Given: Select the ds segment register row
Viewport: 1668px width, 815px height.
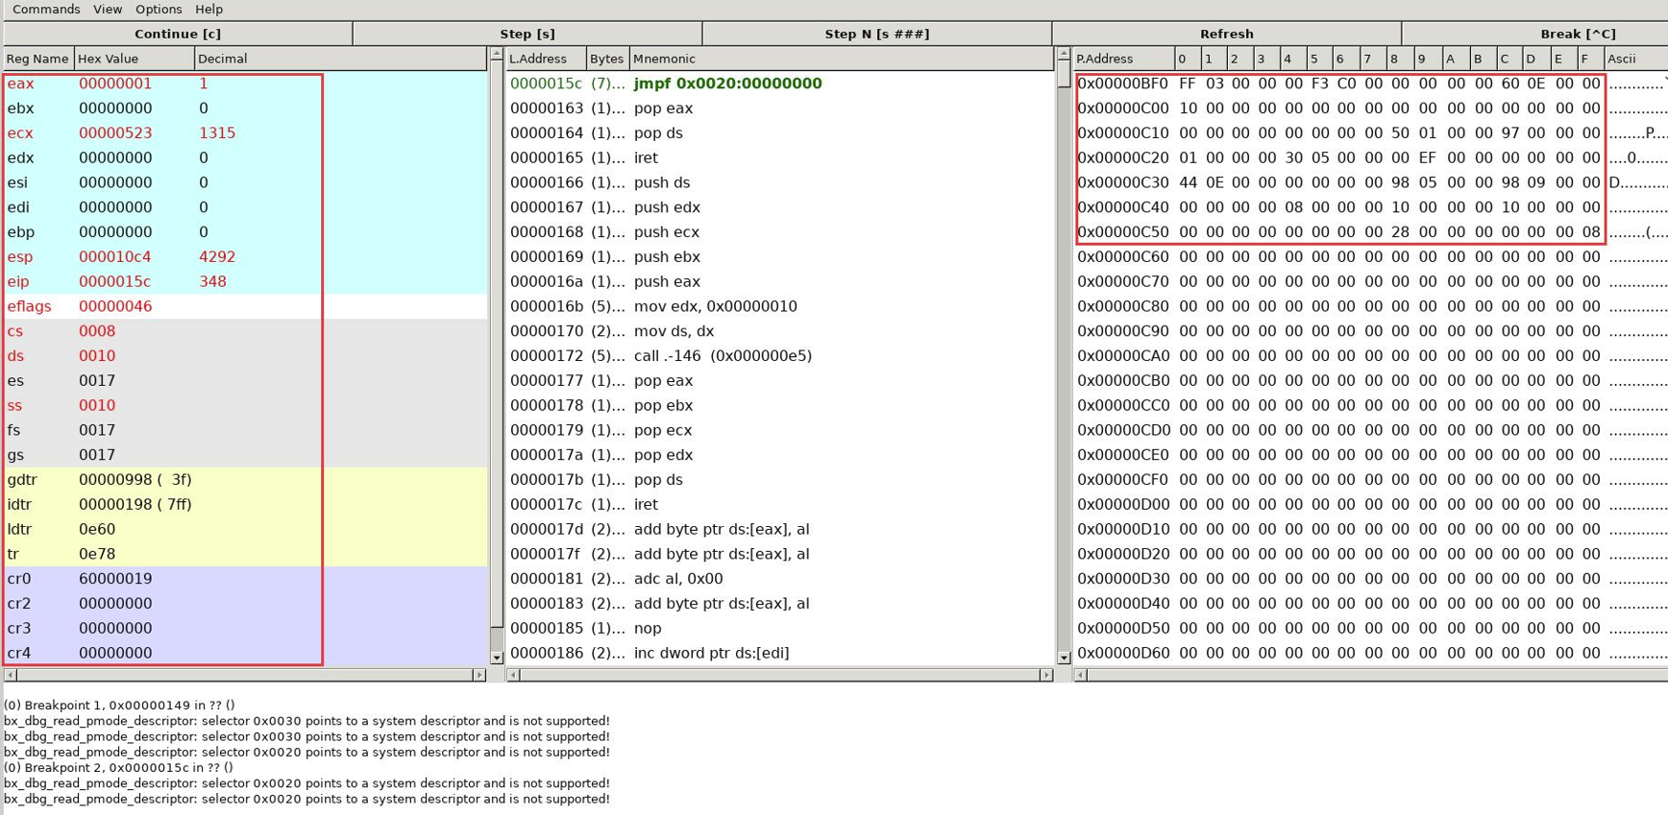Looking at the screenshot, I should click(x=245, y=356).
